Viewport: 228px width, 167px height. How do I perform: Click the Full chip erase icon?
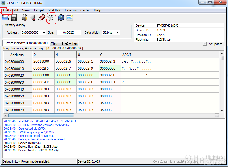pos(42,18)
